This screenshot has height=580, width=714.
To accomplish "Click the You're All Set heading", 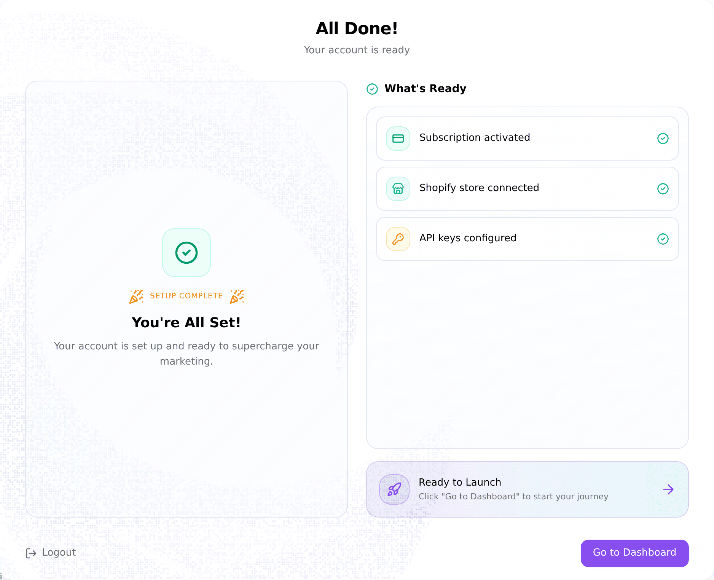I will pyautogui.click(x=186, y=322).
